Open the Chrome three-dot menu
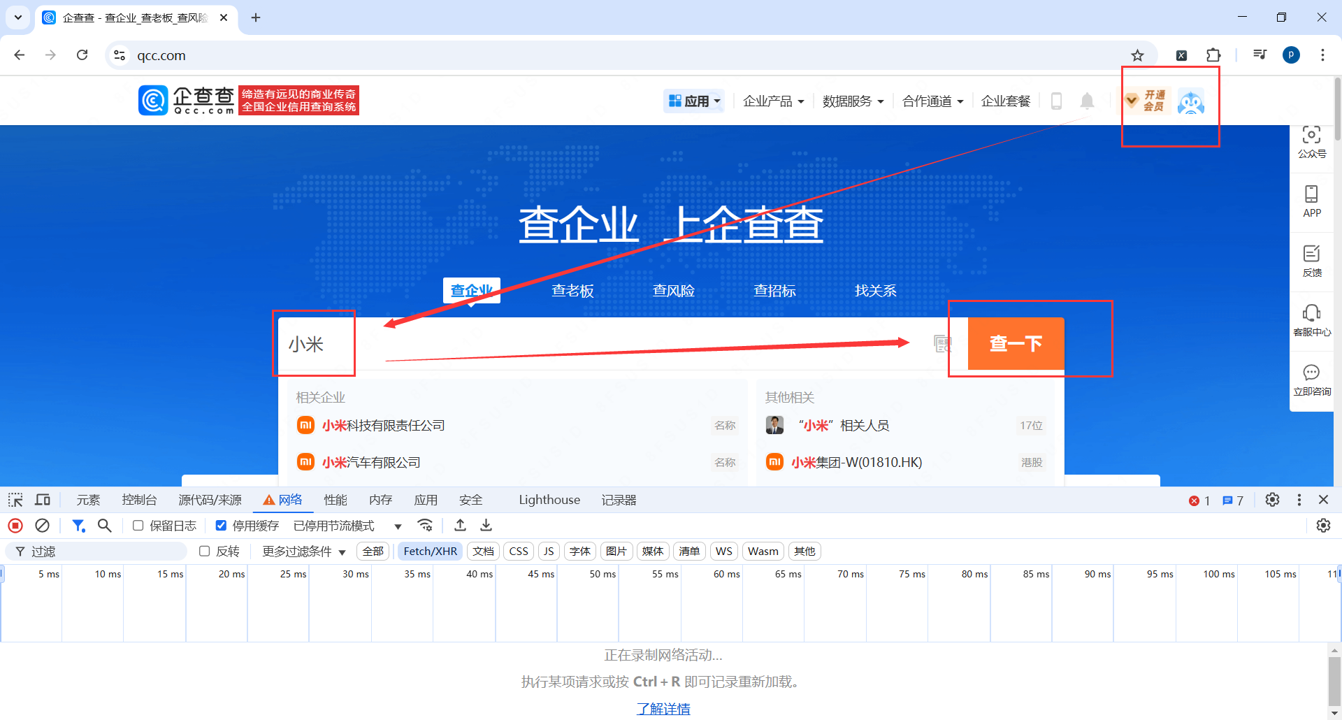The image size is (1342, 720). point(1322,55)
